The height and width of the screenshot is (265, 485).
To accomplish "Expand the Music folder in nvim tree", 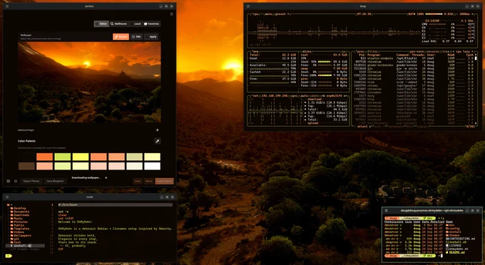I will pyautogui.click(x=16, y=219).
